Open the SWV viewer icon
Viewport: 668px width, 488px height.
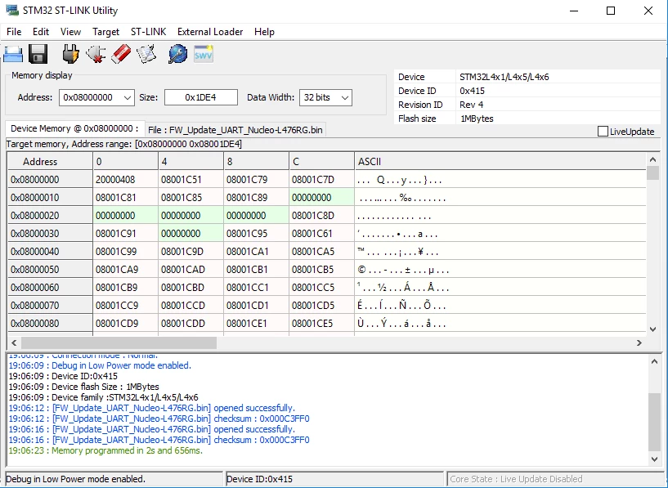[204, 54]
